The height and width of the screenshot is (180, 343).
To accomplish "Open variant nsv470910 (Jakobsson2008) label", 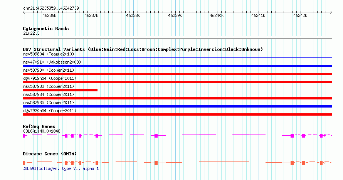I will (52, 62).
